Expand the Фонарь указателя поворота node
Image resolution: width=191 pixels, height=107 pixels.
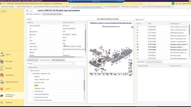pyautogui.click(x=33, y=100)
